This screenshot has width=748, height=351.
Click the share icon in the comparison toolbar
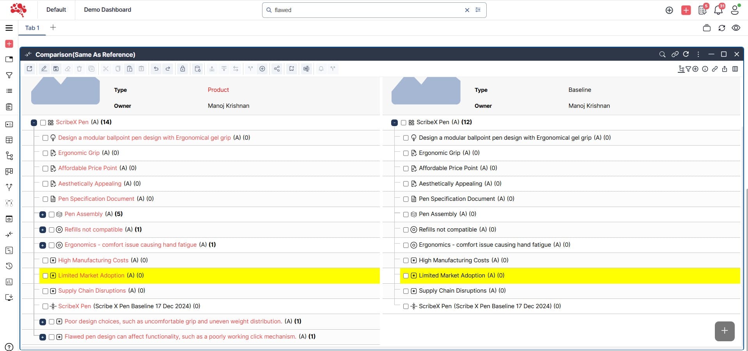tap(277, 69)
